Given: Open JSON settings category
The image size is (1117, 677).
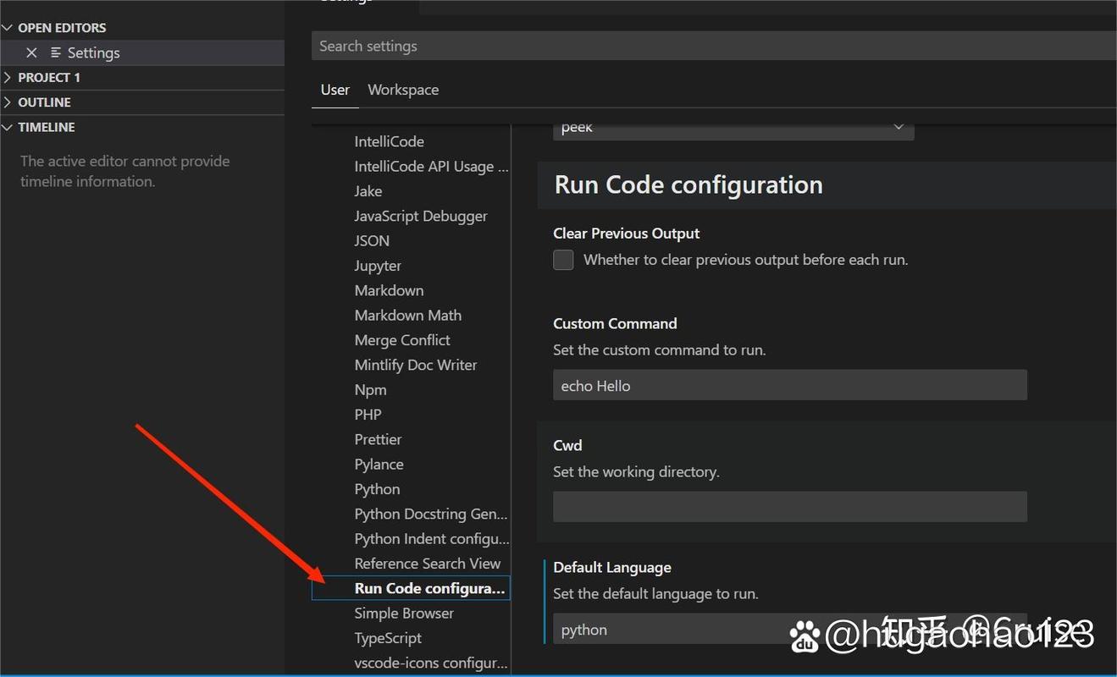Looking at the screenshot, I should click(372, 240).
